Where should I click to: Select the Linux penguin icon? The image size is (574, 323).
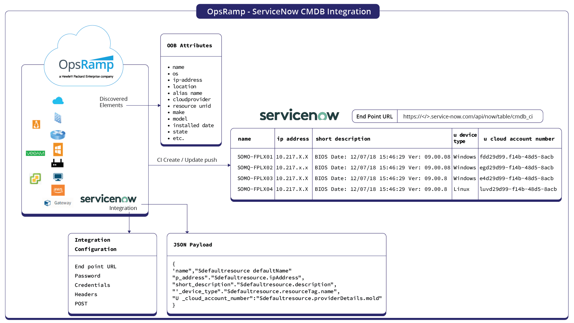point(36,124)
